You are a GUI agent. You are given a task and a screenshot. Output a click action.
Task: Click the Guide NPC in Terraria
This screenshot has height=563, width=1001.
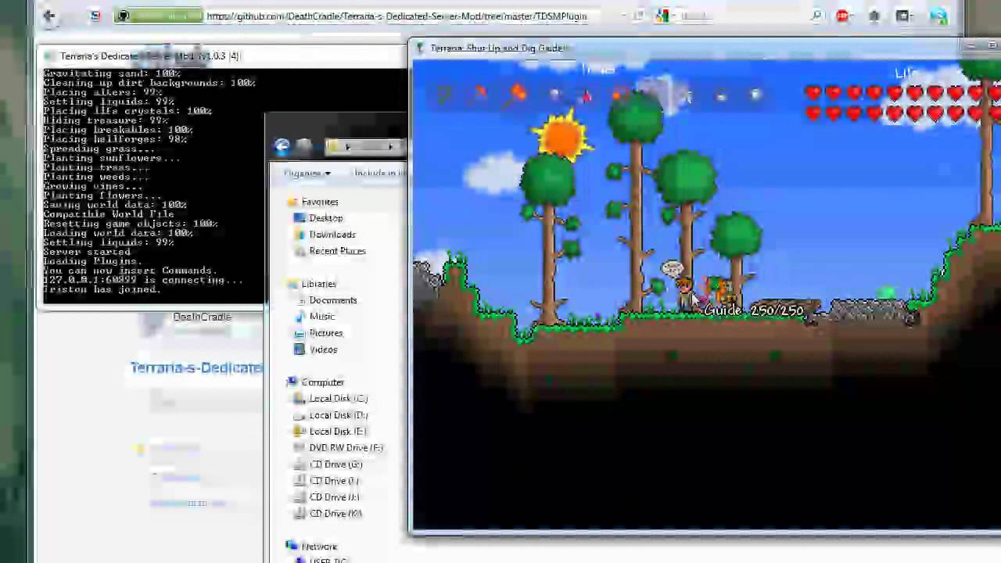(x=685, y=296)
